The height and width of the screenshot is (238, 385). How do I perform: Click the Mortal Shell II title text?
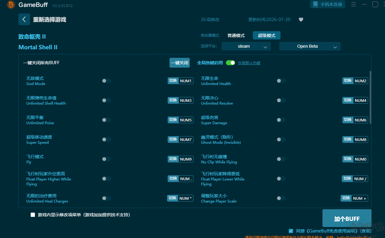(x=38, y=47)
